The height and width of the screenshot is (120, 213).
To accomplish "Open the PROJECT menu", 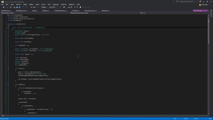I will coord(18,4).
